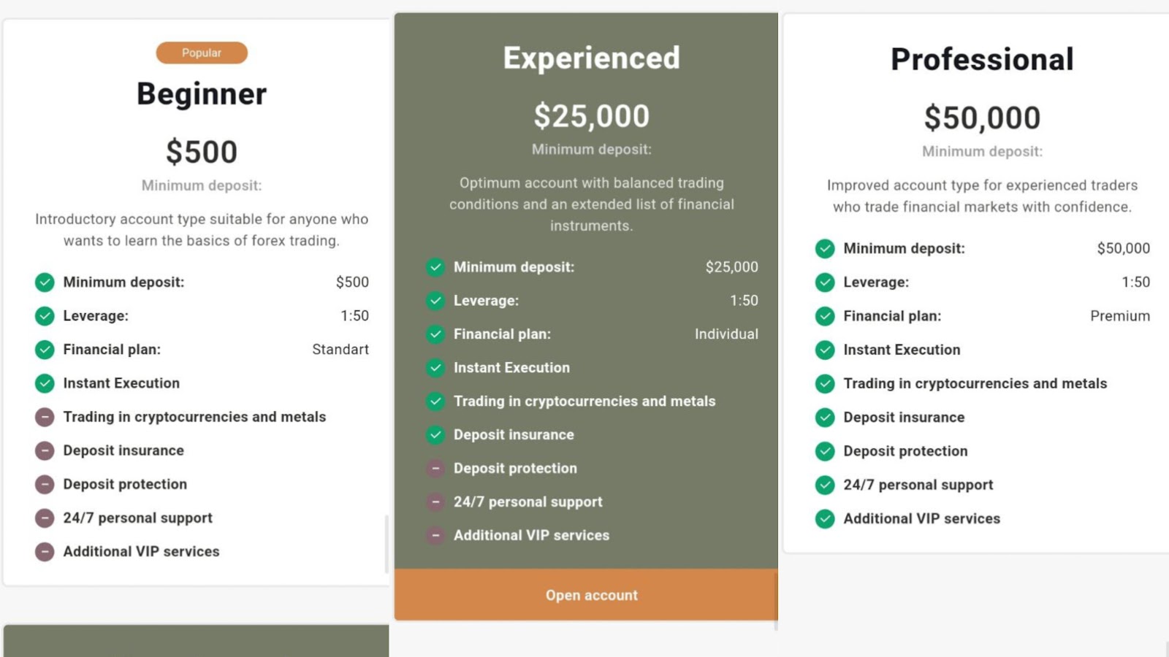Click the Popular badge above Beginner
The image size is (1169, 657).
(202, 53)
